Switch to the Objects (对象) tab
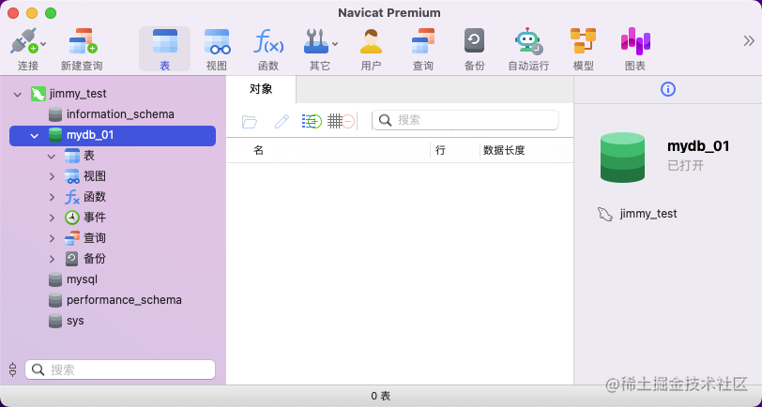 click(261, 89)
